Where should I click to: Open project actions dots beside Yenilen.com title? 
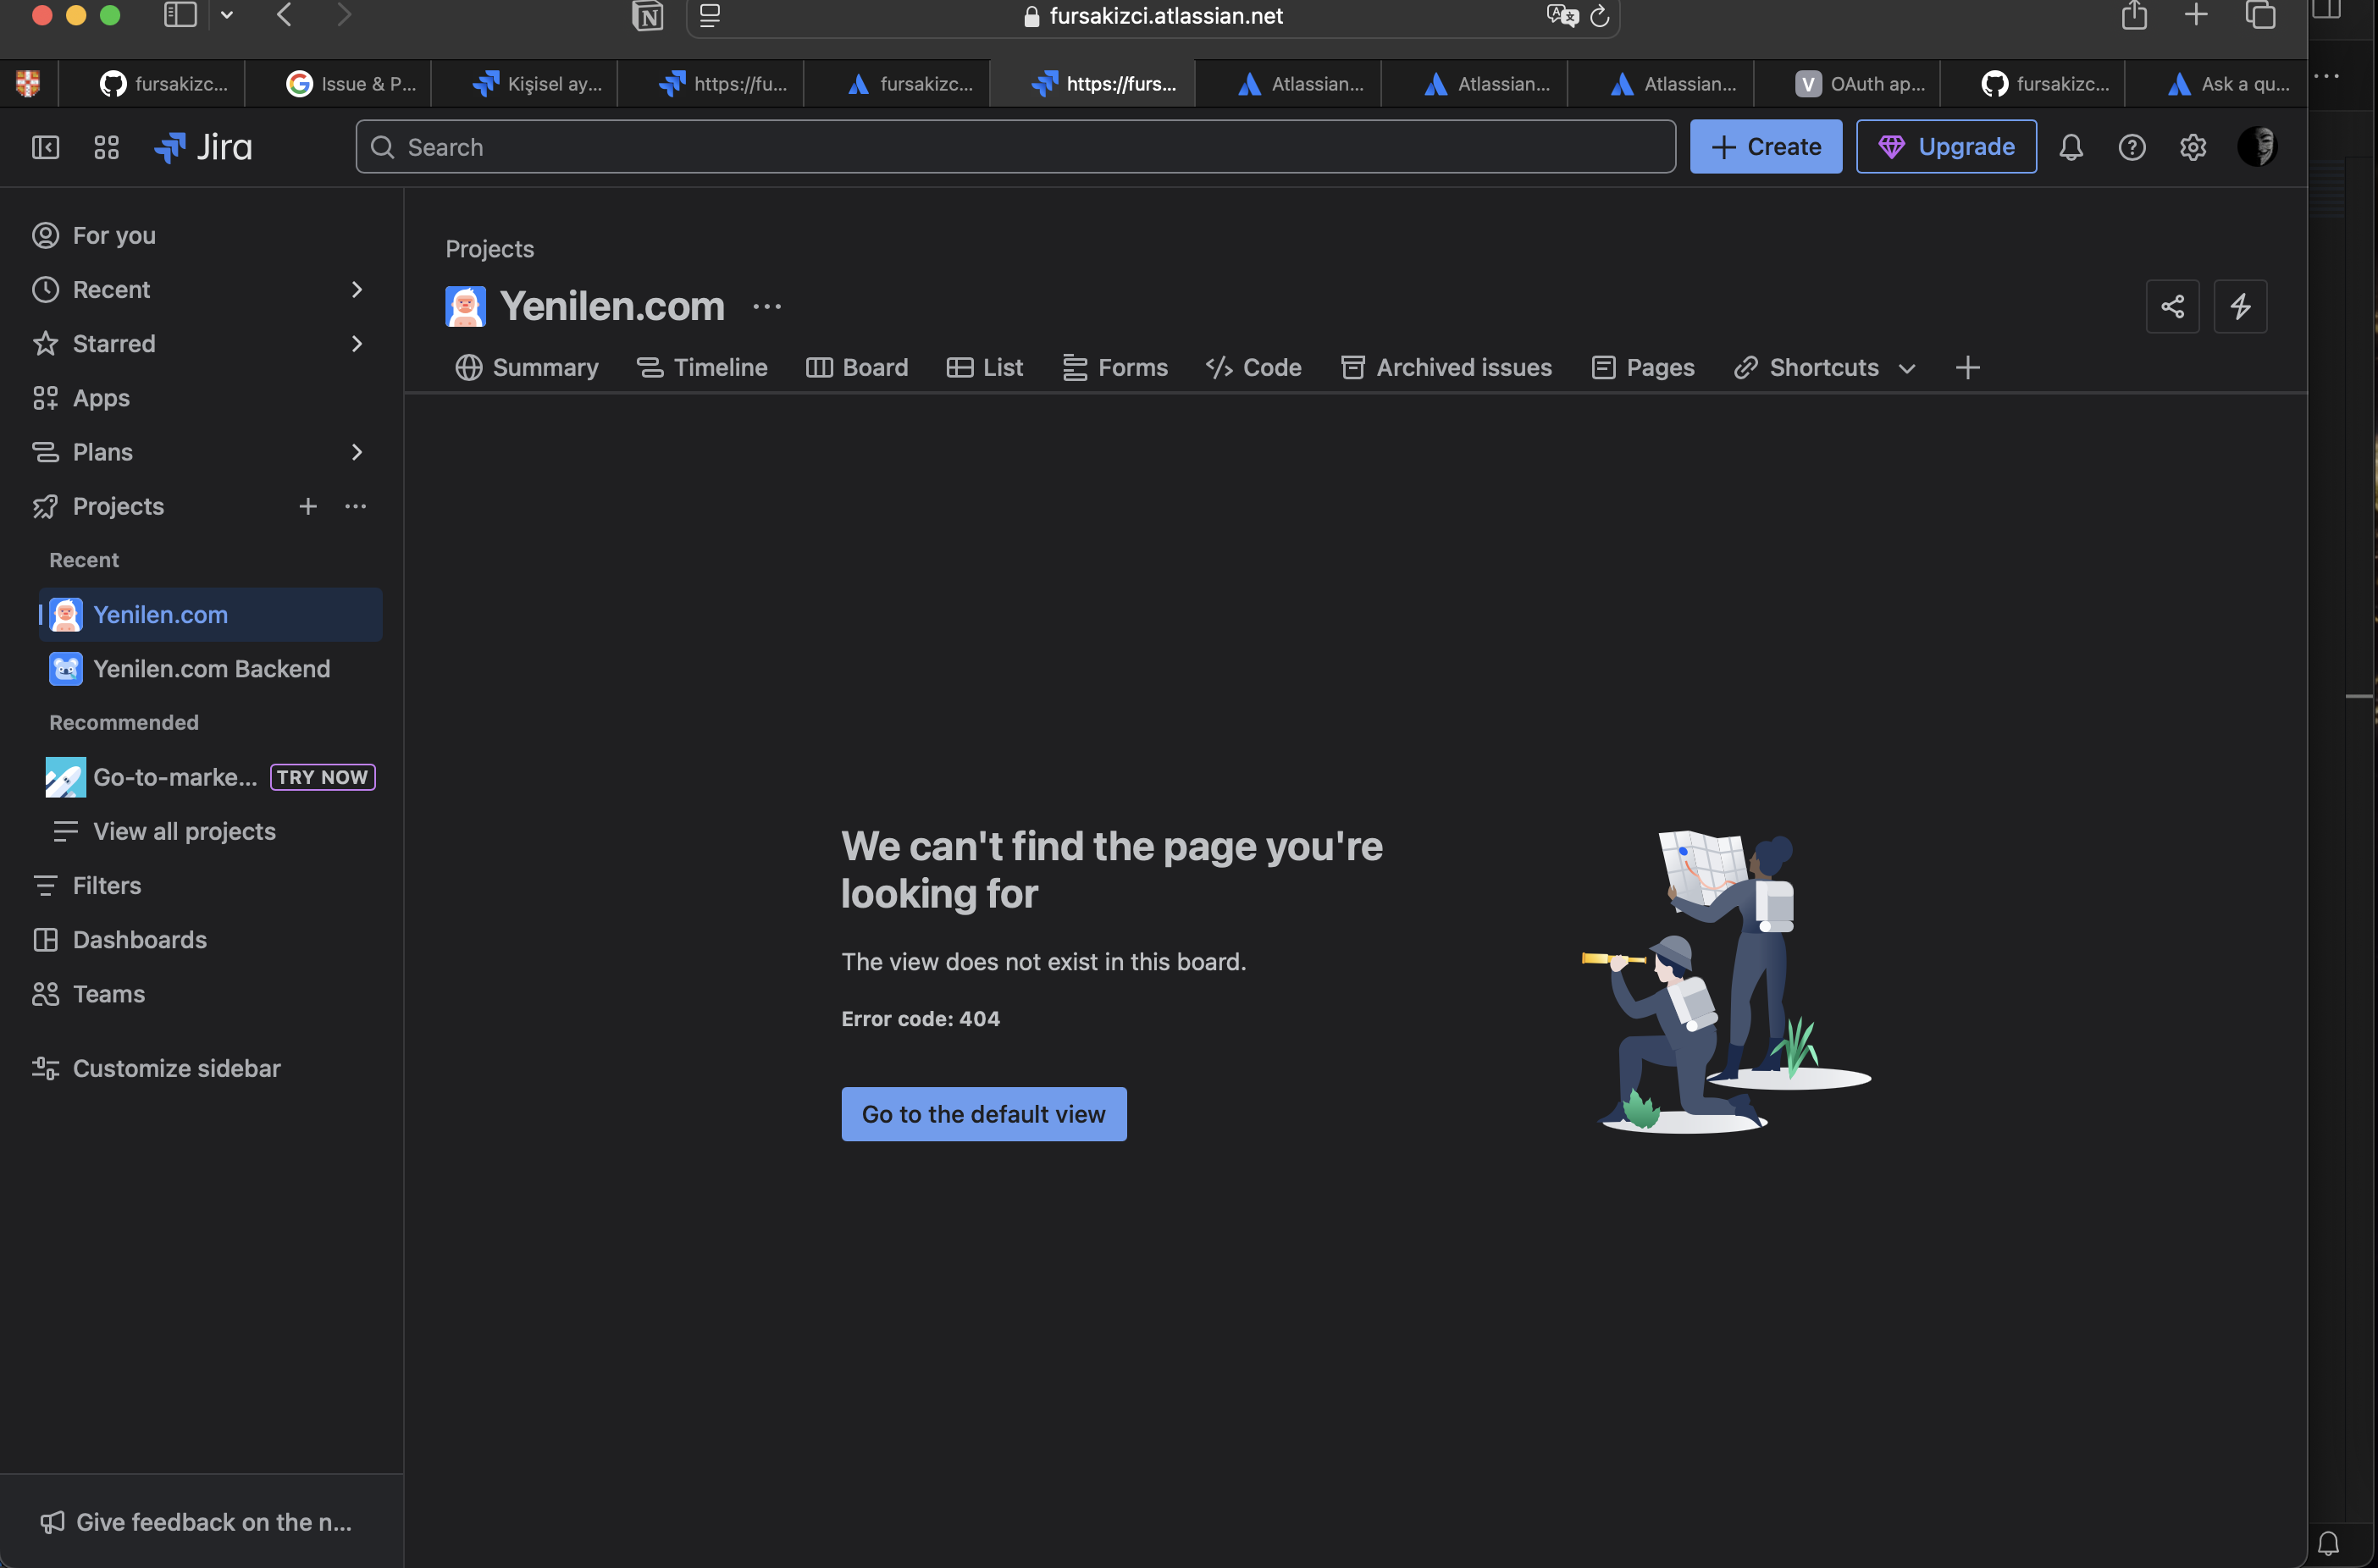(767, 307)
